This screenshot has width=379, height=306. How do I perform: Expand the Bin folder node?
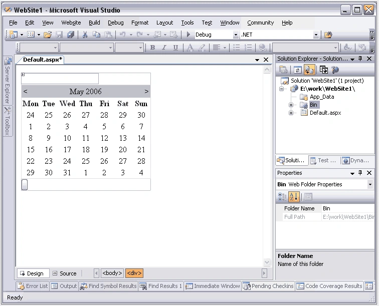pos(291,105)
